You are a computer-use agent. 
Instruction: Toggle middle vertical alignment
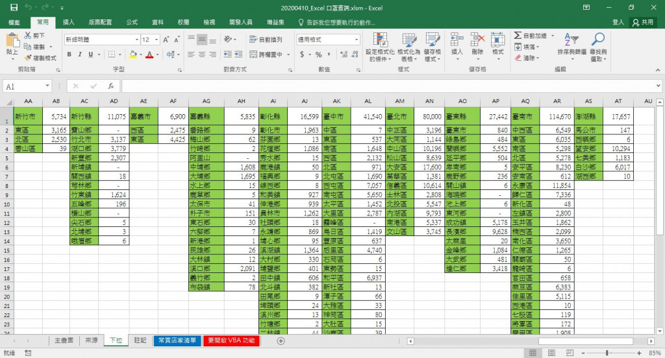click(202, 40)
